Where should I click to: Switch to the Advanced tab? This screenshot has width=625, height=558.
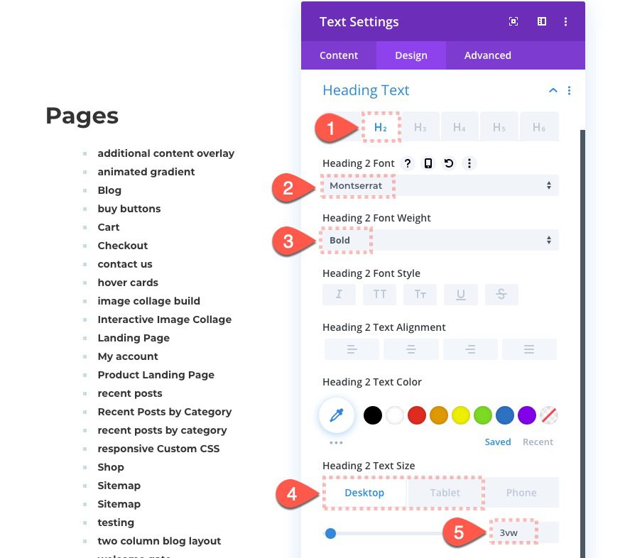487,55
